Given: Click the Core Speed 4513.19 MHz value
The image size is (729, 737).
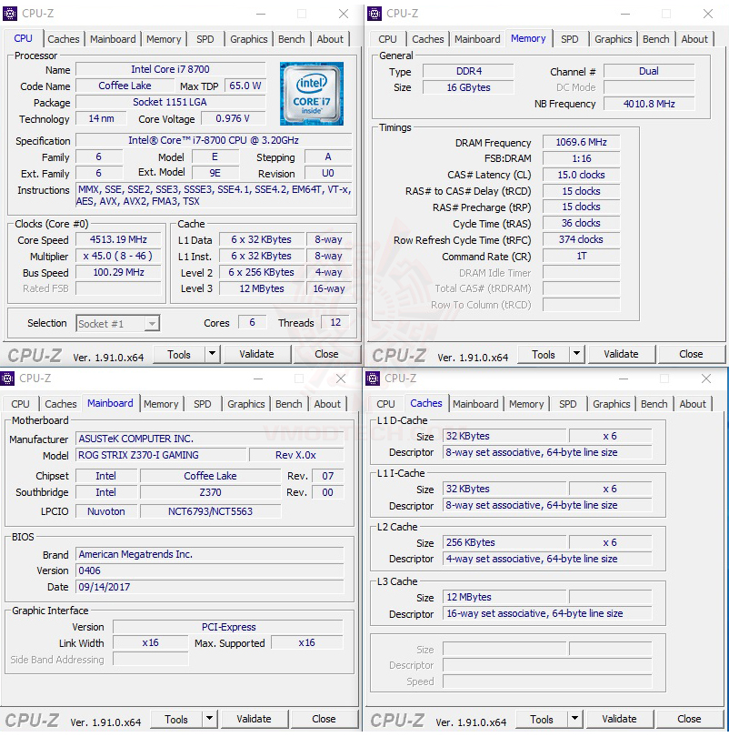Looking at the screenshot, I should click(x=118, y=239).
